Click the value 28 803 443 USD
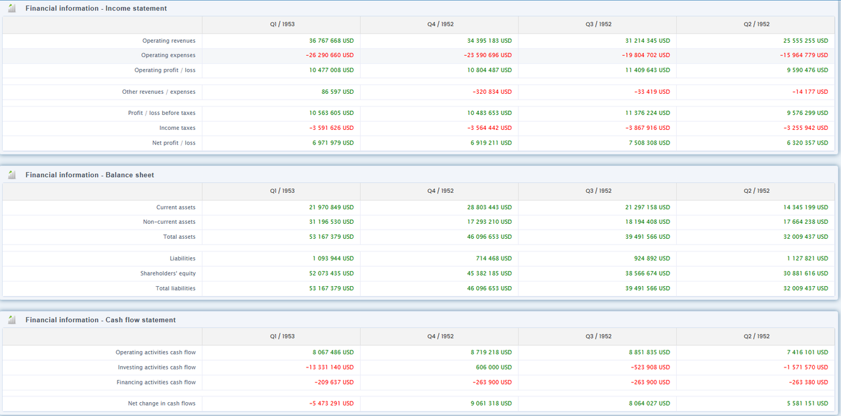 coord(489,207)
